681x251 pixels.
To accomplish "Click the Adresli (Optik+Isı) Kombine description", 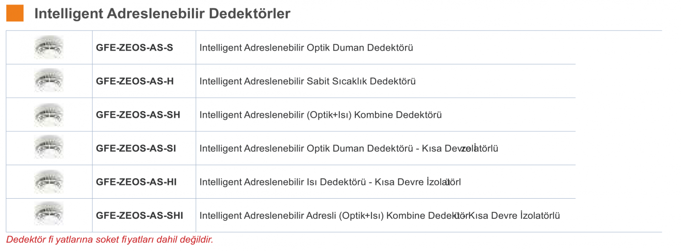I will pyautogui.click(x=380, y=216).
